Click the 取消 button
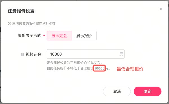 click(117, 91)
